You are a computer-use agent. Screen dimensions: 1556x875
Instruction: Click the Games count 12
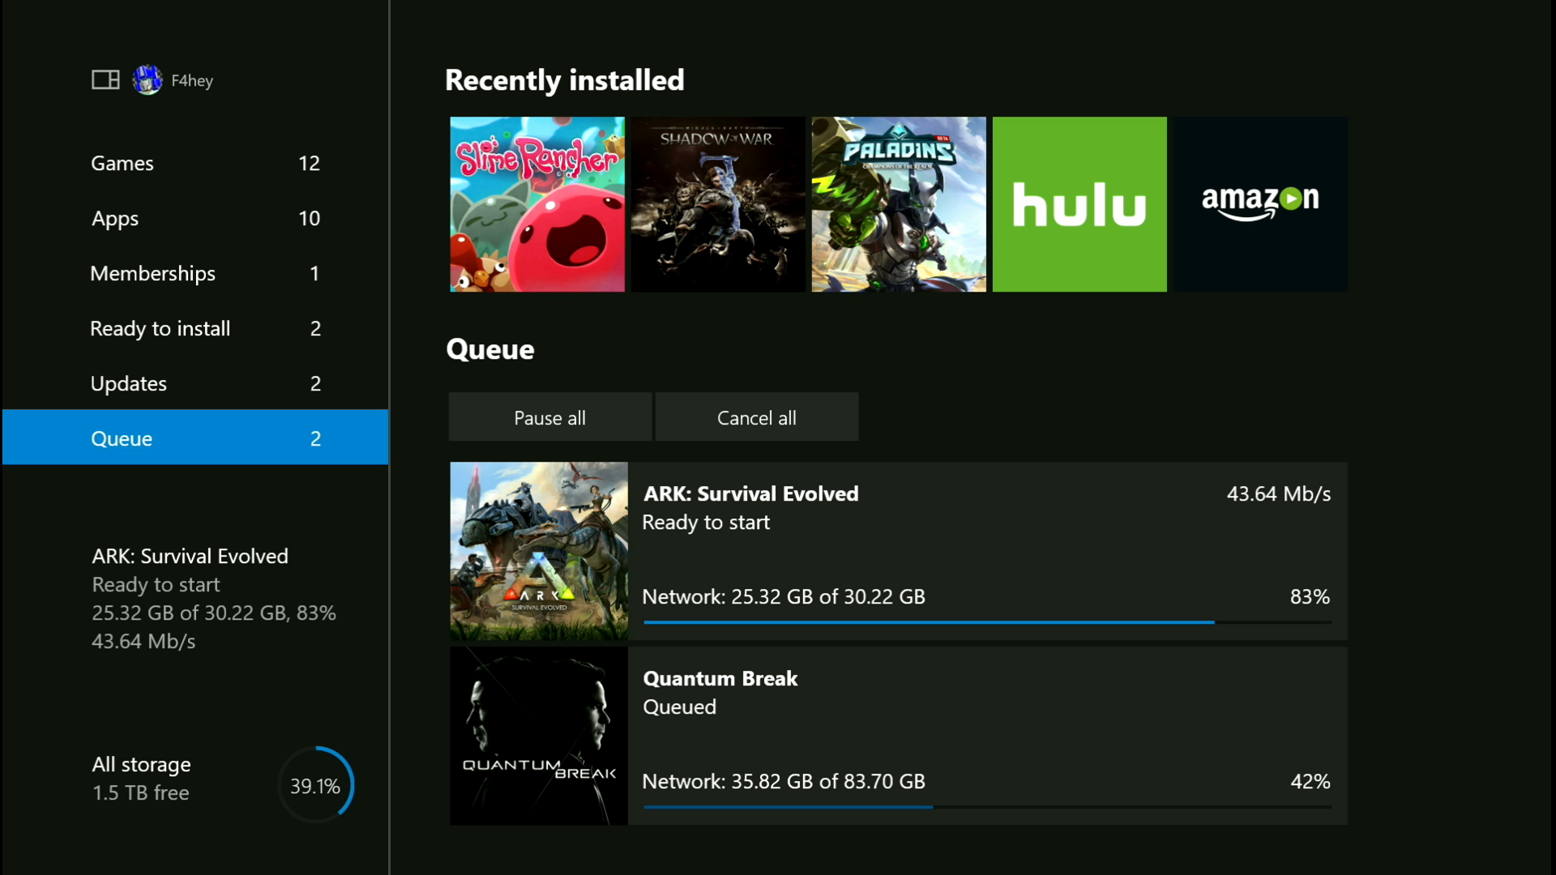click(309, 163)
